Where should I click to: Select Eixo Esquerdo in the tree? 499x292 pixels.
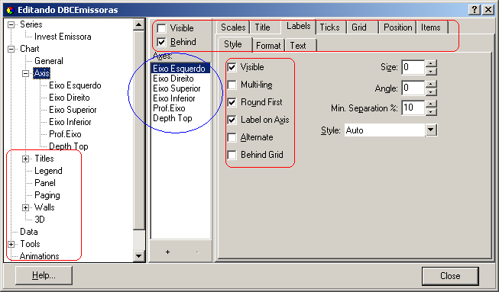pos(75,85)
